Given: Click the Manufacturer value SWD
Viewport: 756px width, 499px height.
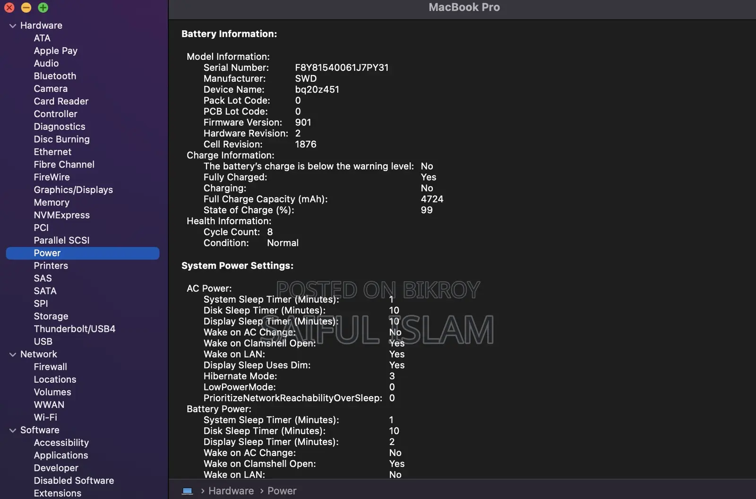Looking at the screenshot, I should (x=306, y=79).
